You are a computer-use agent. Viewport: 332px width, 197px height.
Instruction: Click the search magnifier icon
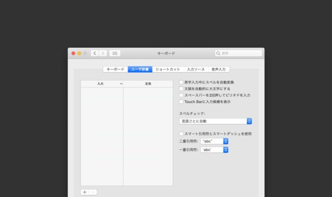click(x=218, y=53)
